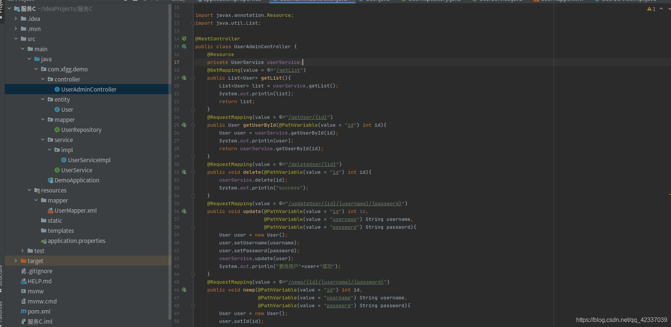Select UserServiceImpl class file
Viewport: 671px width, 327px height.
point(86,160)
